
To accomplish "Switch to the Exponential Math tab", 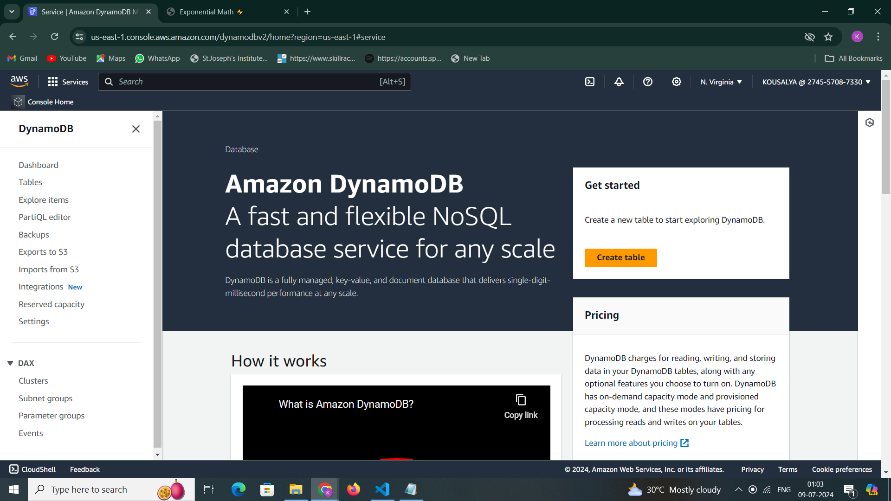I will click(207, 12).
